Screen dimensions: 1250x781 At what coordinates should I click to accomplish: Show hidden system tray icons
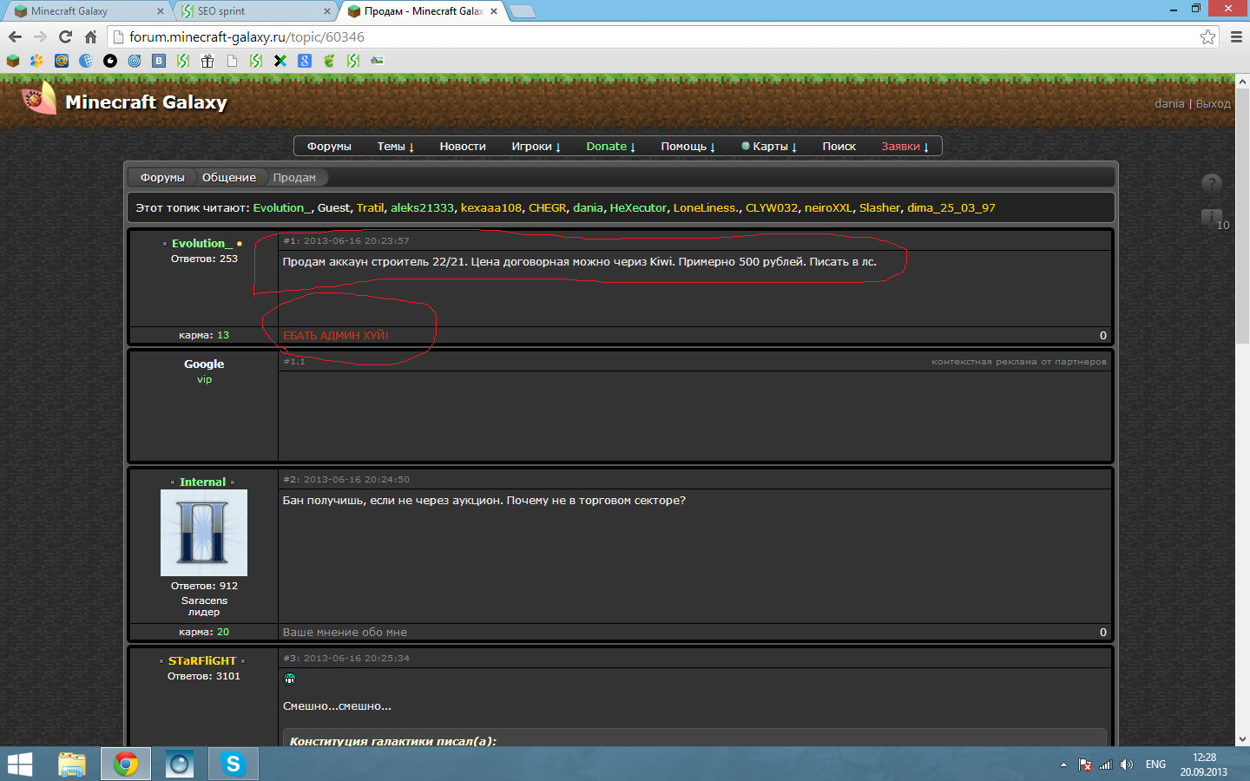(1063, 765)
